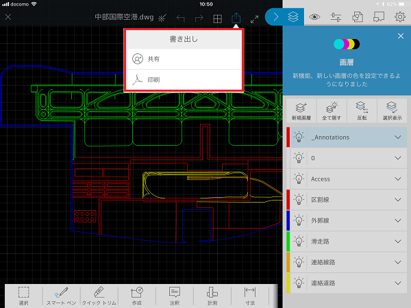This screenshot has height=308, width=411.
Task: Tap the Wi-Fi icon in status bar
Action: [x=34, y=4]
